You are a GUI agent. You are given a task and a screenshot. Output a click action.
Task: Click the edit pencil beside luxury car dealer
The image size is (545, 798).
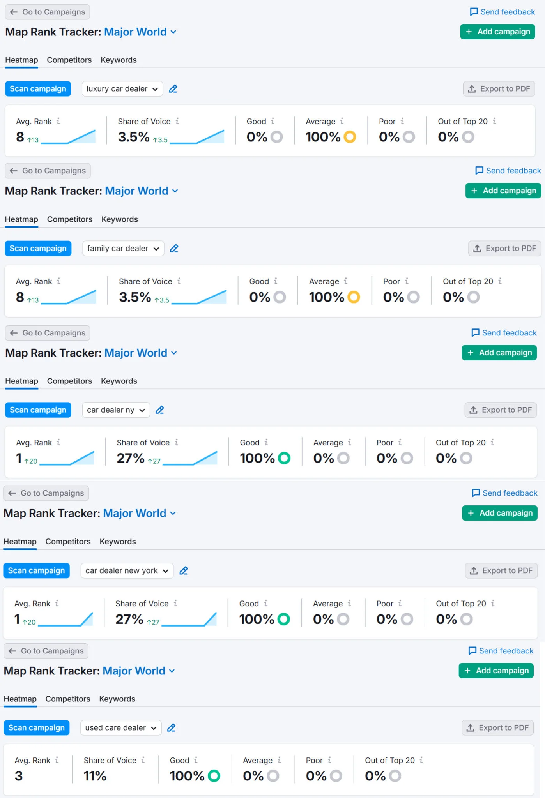click(x=173, y=89)
